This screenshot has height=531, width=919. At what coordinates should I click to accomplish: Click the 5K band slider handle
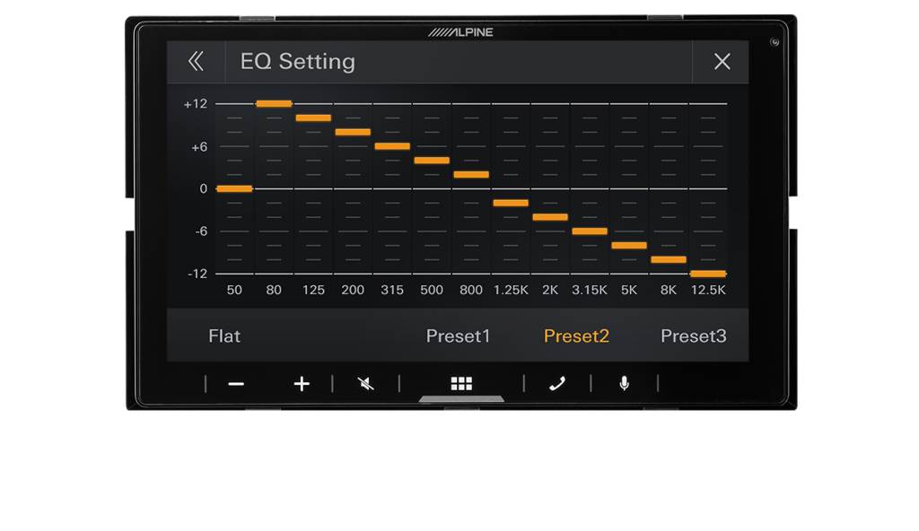tap(629, 245)
